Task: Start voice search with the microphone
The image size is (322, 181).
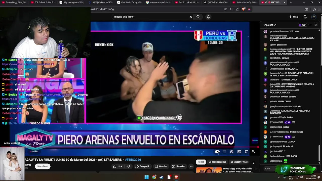Action: coord(208,17)
